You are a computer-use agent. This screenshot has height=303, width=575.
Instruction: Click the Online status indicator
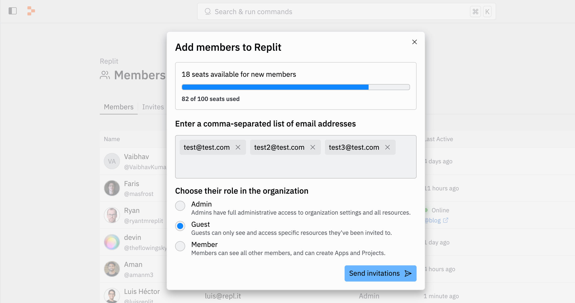point(437,210)
